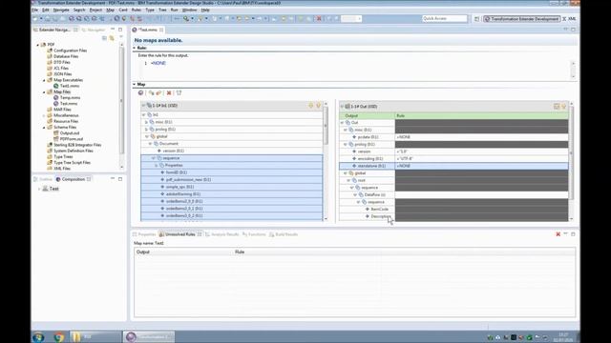Collapse the sequence node in input card

(x=153, y=158)
